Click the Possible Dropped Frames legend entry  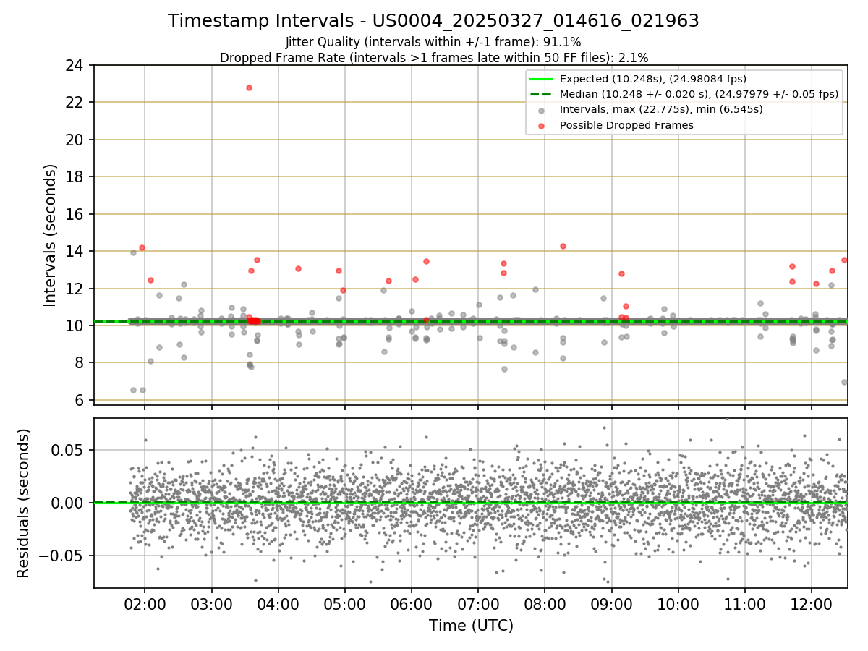coord(616,125)
